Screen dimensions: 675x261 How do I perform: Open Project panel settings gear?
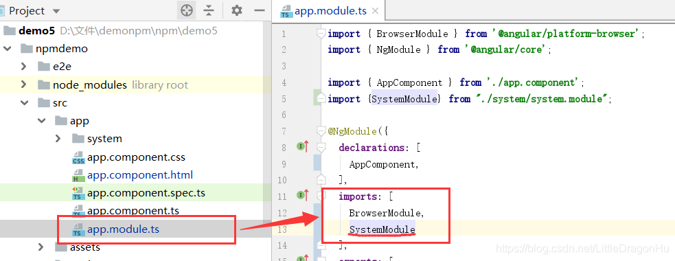click(x=237, y=10)
